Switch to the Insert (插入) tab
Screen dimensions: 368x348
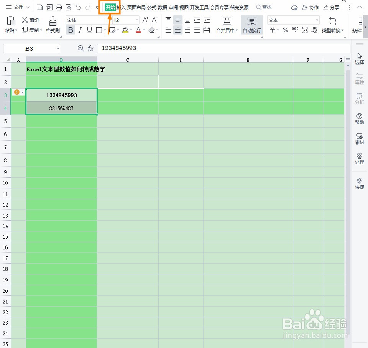(121, 8)
